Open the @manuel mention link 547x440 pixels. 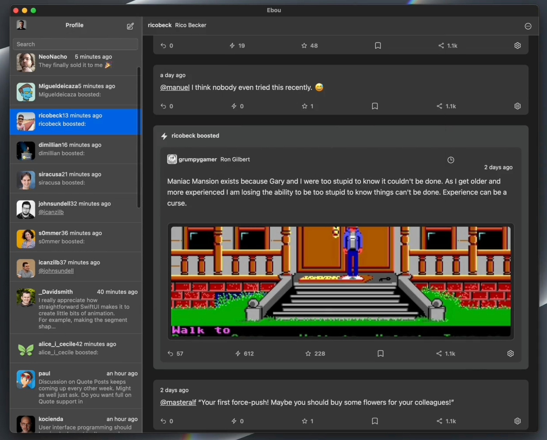point(175,88)
